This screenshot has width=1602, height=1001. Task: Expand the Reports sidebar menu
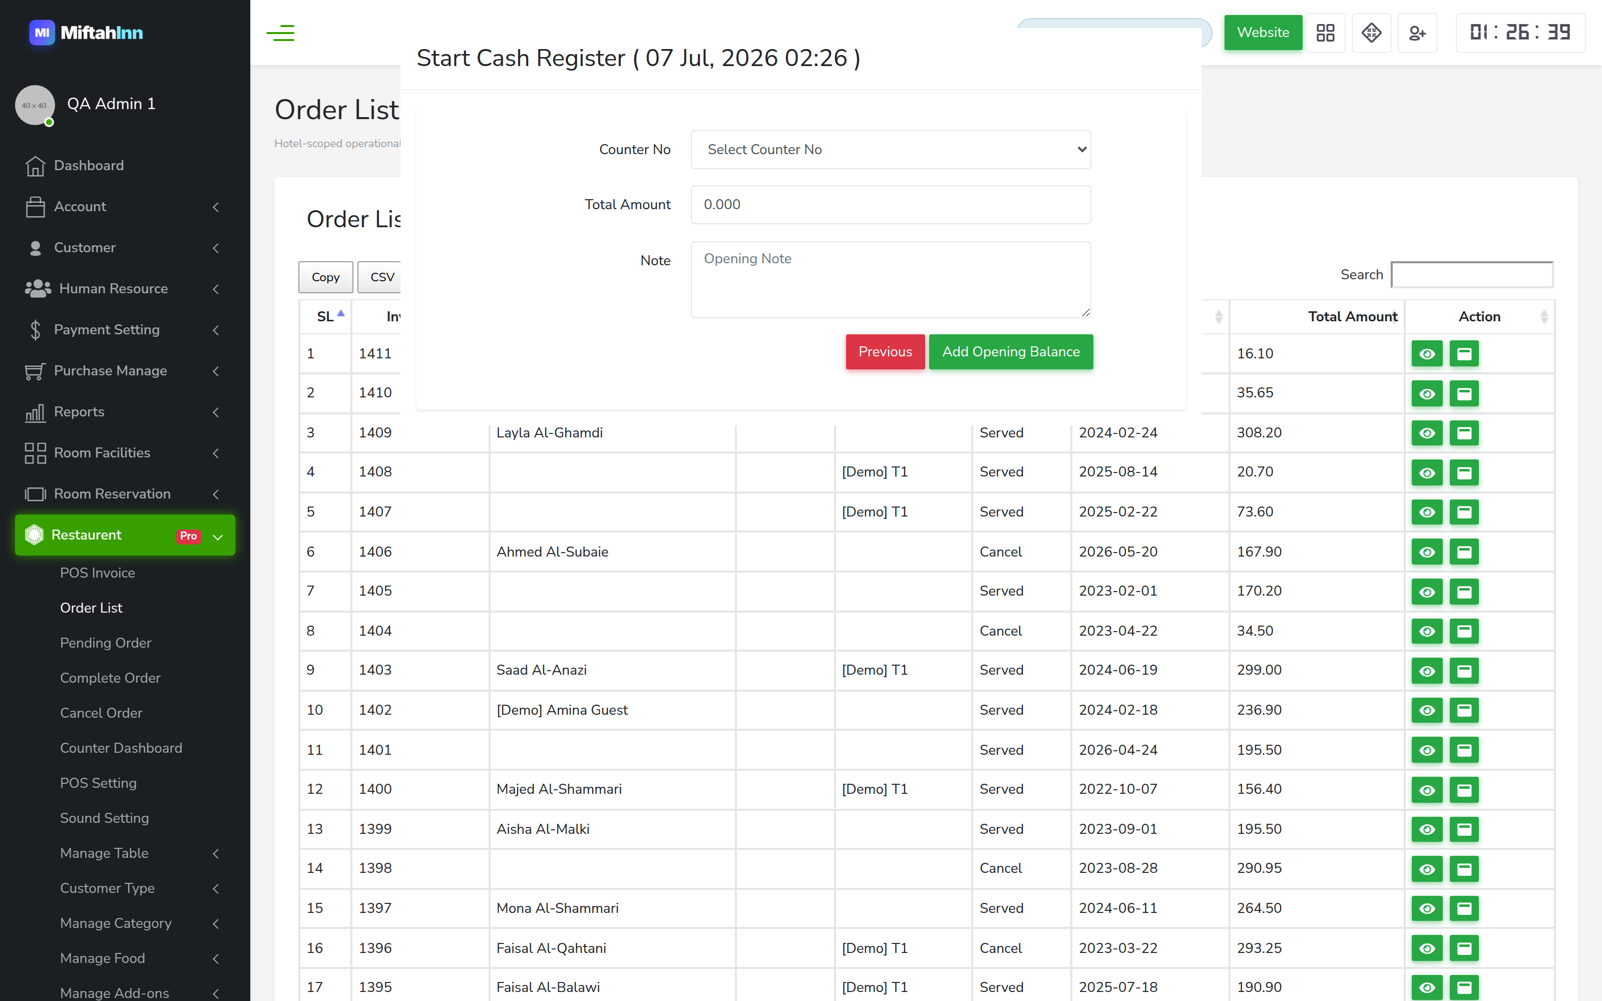click(125, 412)
